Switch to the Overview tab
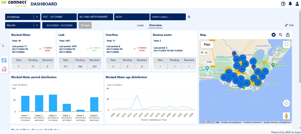This screenshot has height=134, width=301. pyautogui.click(x=155, y=25)
